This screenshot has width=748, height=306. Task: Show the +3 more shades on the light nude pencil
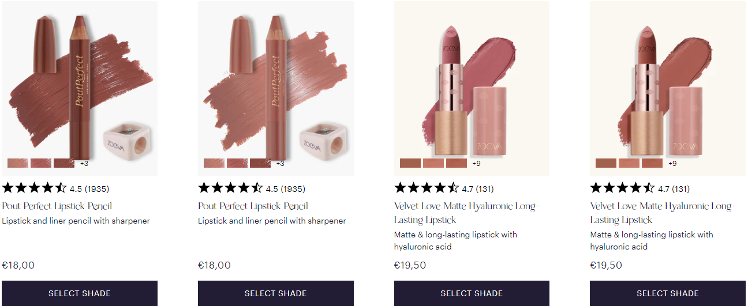280,164
